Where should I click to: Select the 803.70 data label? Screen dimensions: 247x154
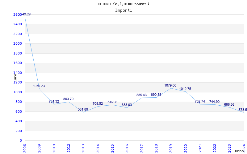pos(68,99)
